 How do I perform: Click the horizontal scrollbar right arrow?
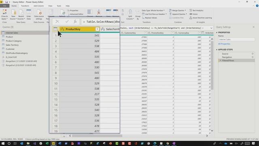[207, 136]
